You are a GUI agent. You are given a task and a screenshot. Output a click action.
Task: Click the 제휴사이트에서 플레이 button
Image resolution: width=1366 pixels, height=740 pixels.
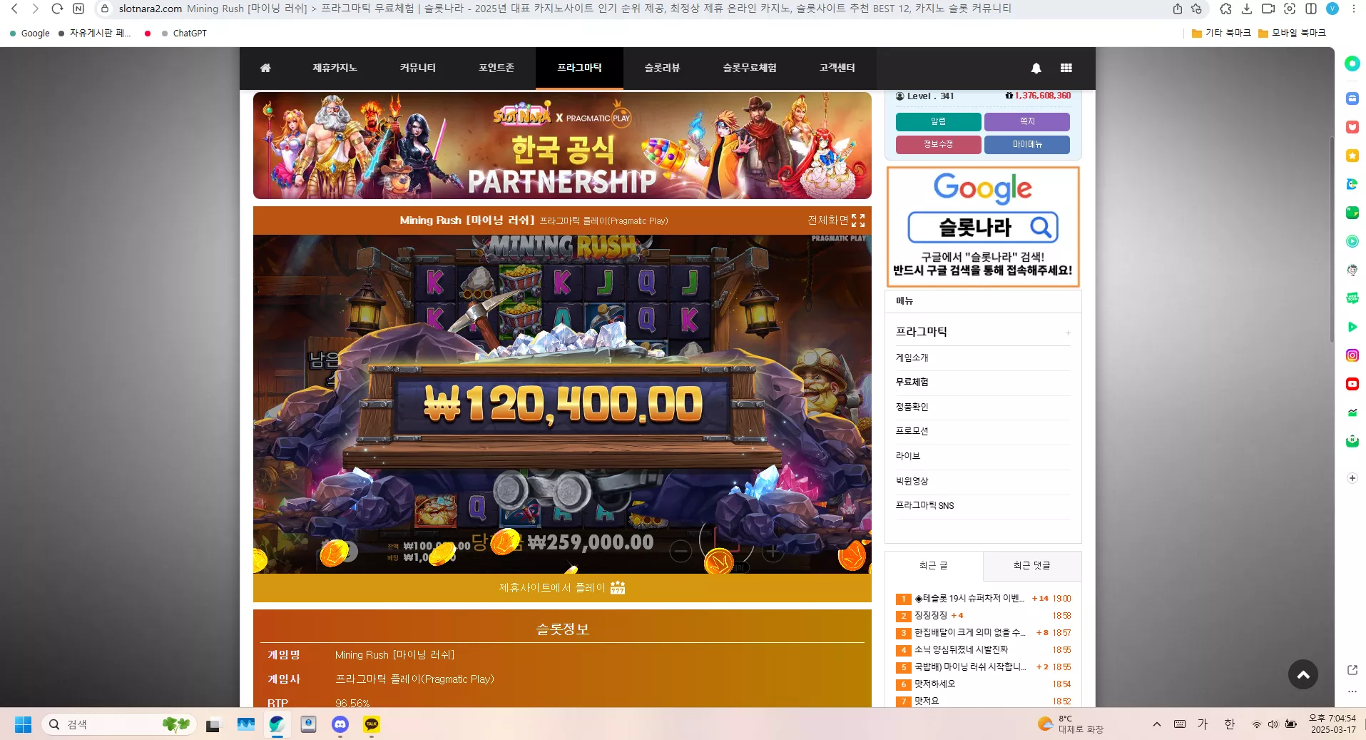click(562, 588)
